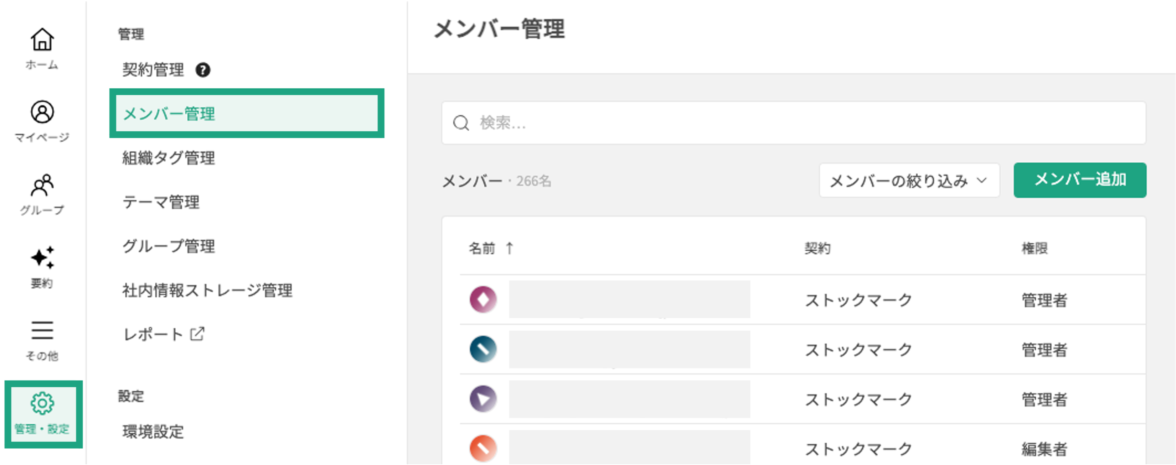This screenshot has height=465, width=1176.
Task: Open the Groups (グループ) sidebar icon
Action: 42,185
